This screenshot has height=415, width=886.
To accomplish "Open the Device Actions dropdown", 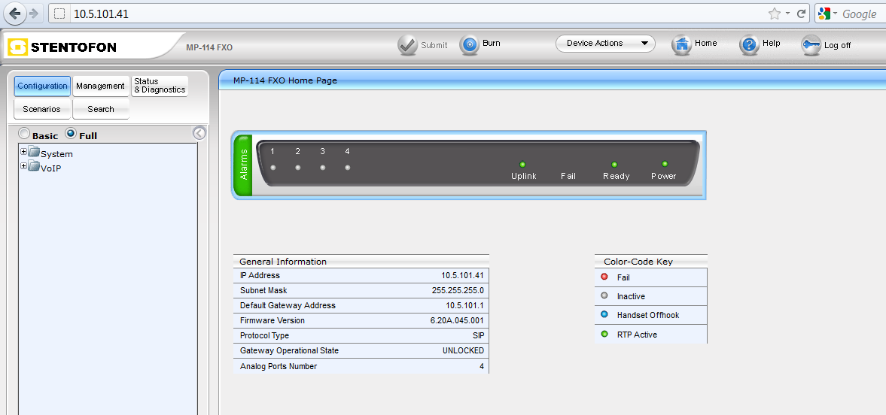I will pyautogui.click(x=604, y=44).
